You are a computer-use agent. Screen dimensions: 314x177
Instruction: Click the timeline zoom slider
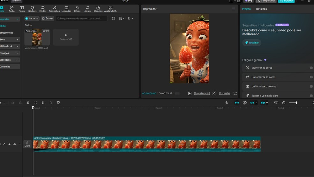(293, 103)
